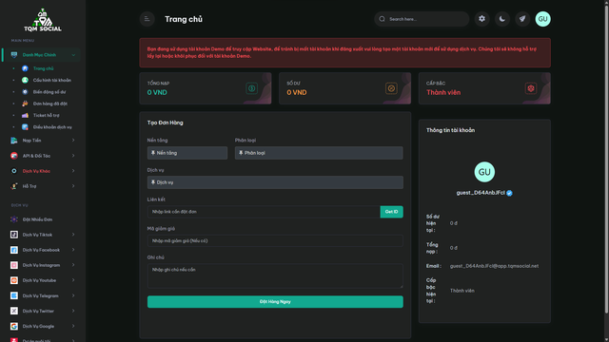Click the Trang chủ home icon
This screenshot has height=342, width=609.
pos(26,68)
